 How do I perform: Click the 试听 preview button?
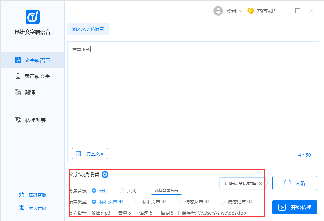tap(295, 183)
